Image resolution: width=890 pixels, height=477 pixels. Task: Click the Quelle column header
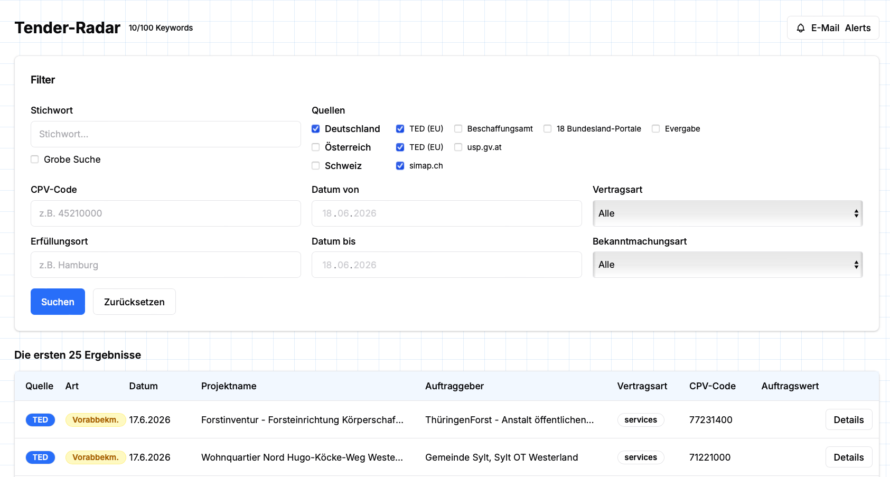point(40,386)
